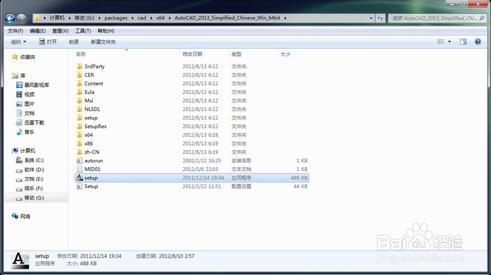Select the SetupRes folder icon
The width and height of the screenshot is (491, 275).
coord(80,126)
